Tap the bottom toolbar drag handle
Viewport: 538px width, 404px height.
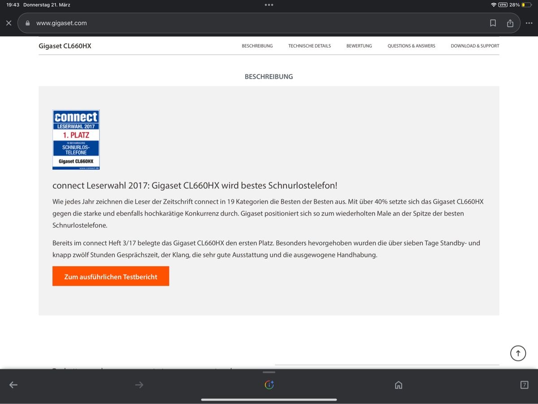tap(269, 372)
